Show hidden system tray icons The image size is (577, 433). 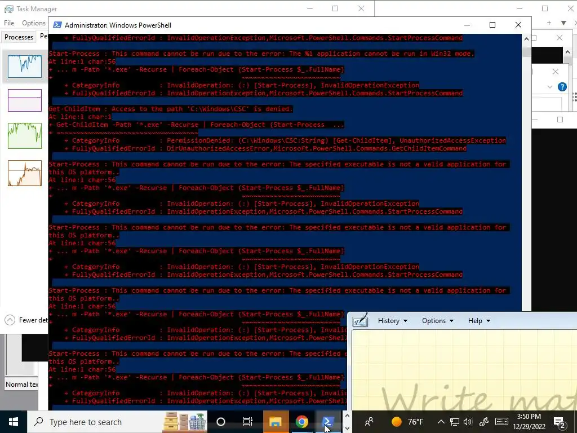(441, 422)
